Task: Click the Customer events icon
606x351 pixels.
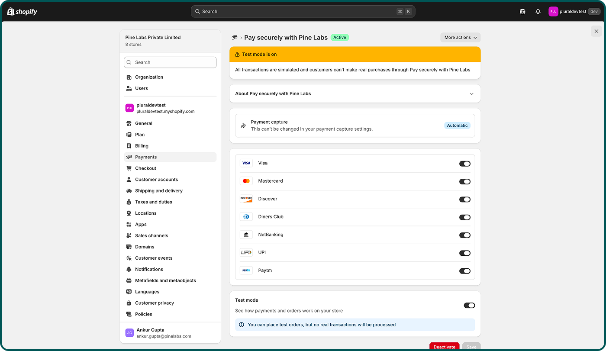Action: tap(129, 258)
